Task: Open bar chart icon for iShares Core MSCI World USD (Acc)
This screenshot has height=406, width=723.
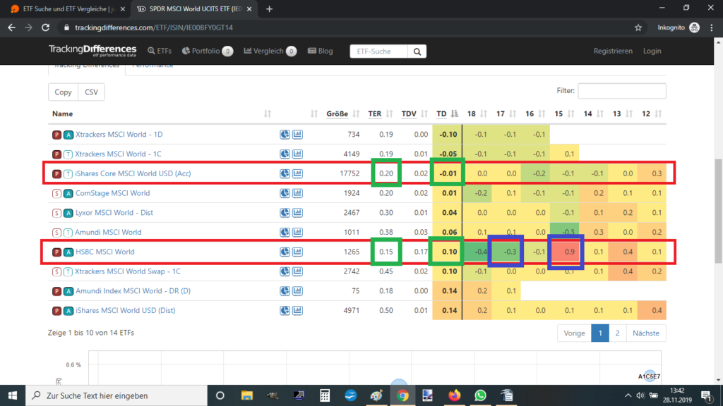Action: (x=297, y=173)
